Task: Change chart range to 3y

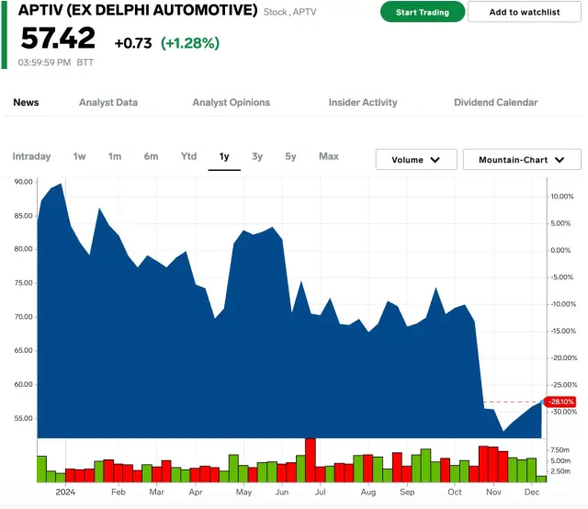Action: tap(257, 156)
